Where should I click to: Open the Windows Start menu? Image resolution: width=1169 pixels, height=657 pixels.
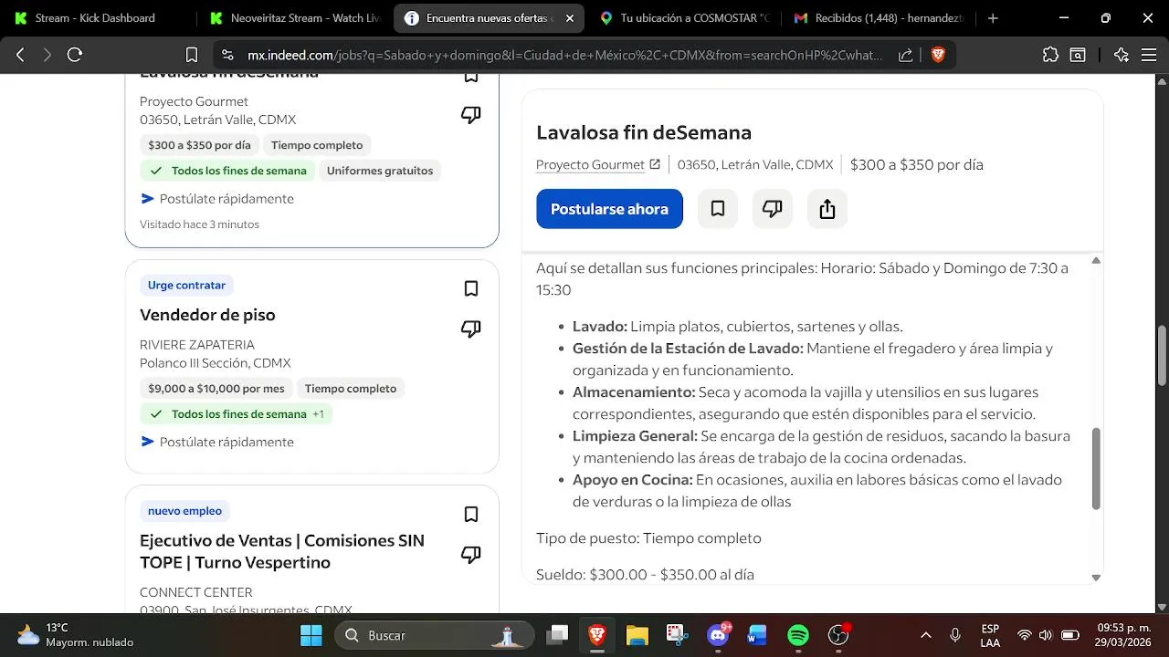click(x=311, y=635)
